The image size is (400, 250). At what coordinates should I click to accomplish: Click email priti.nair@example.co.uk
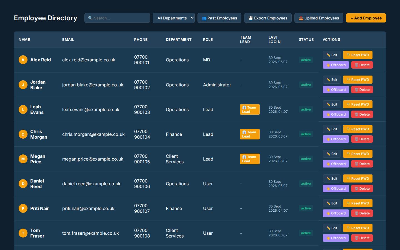[88, 208]
